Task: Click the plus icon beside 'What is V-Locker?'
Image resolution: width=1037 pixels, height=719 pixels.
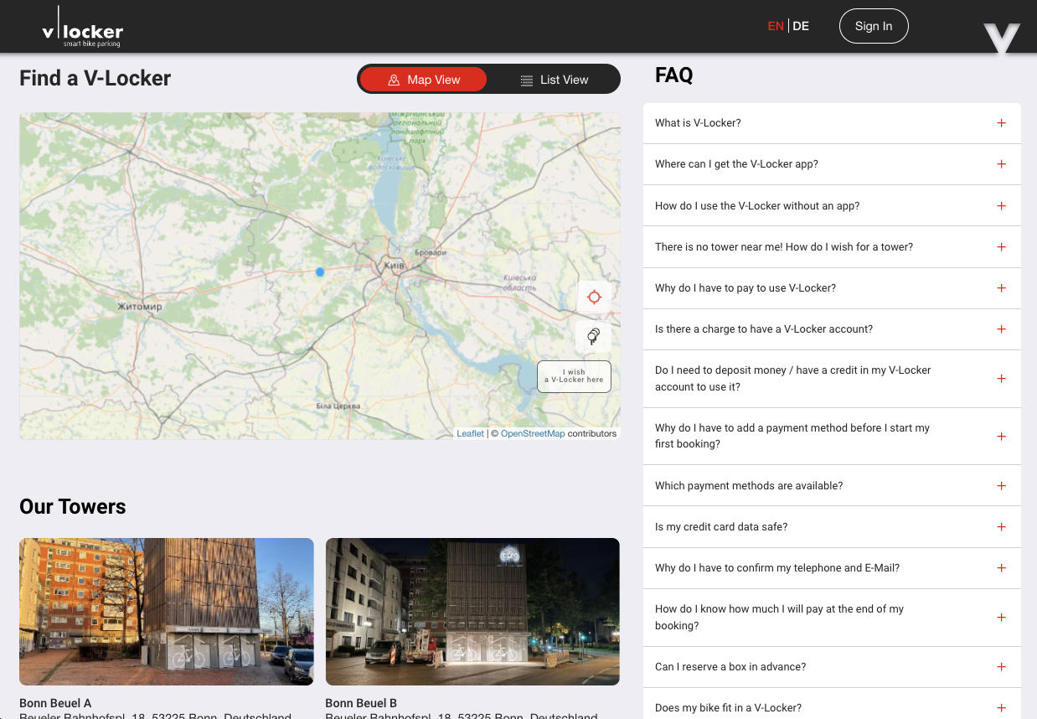Action: point(1002,122)
